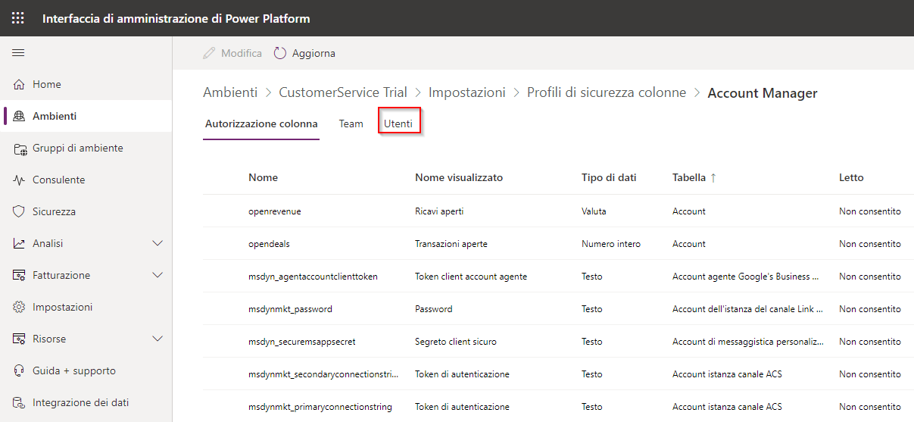Collapse the navigation hamburger menu
Screen dimensions: 914x422
tap(18, 52)
